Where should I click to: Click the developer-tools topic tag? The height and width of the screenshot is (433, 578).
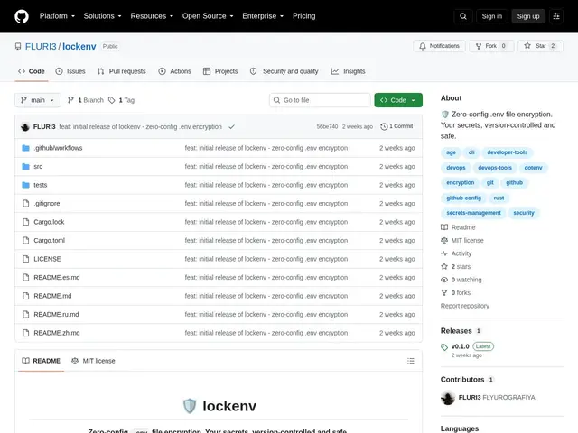(x=507, y=152)
